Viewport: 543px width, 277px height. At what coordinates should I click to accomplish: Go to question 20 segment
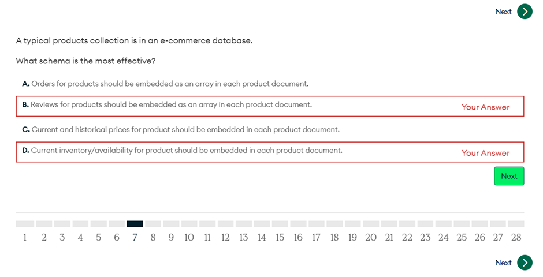[371, 224]
